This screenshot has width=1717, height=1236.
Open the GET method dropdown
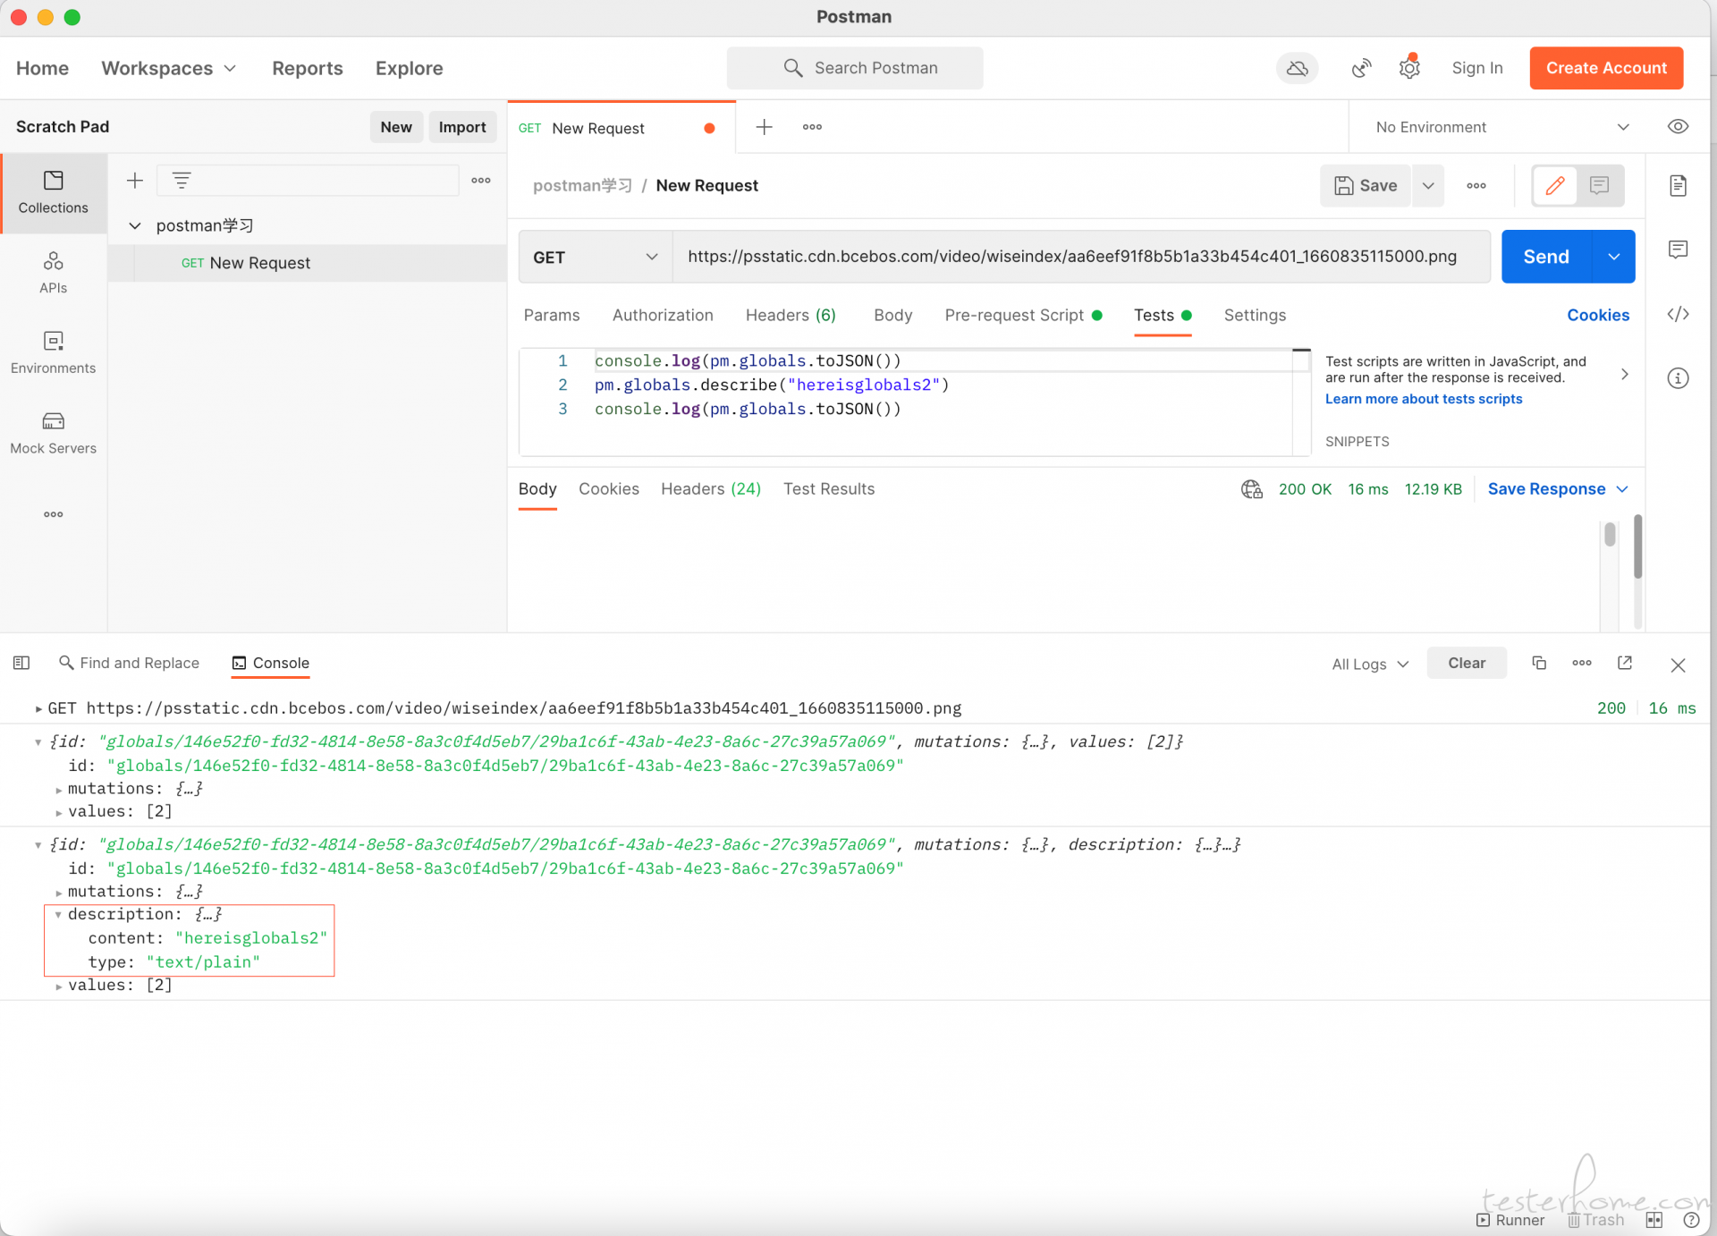[x=596, y=257]
